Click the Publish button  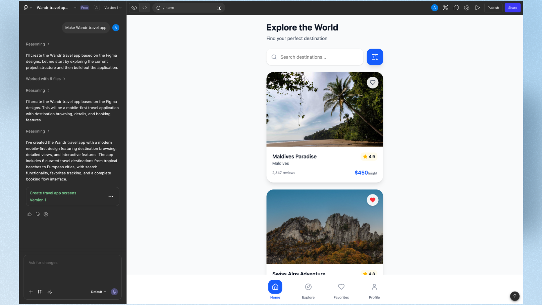pyautogui.click(x=493, y=7)
